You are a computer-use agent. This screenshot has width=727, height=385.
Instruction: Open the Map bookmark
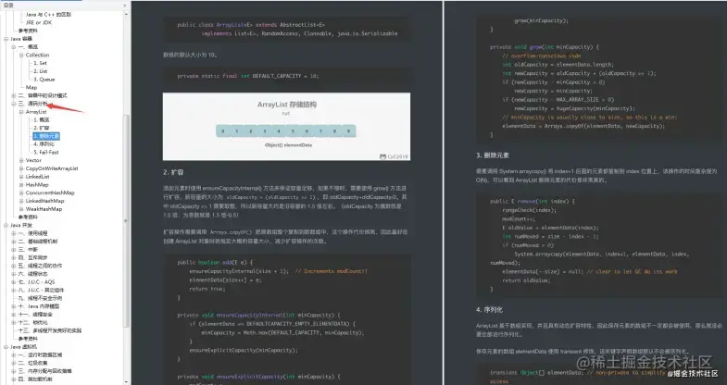coord(31,88)
